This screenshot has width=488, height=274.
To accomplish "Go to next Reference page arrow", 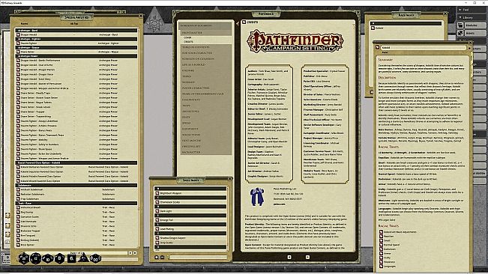I will click(307, 257).
